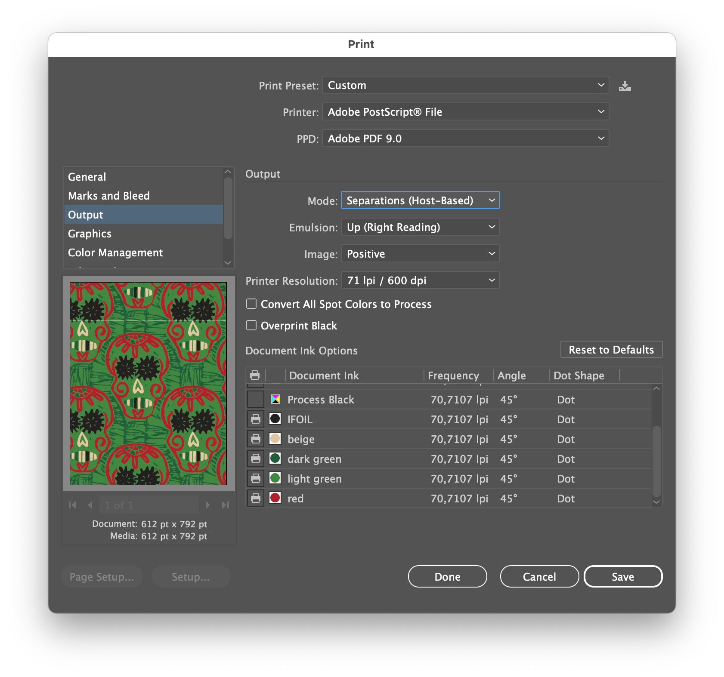Image resolution: width=724 pixels, height=677 pixels.
Task: Click the Setup button
Action: click(191, 576)
